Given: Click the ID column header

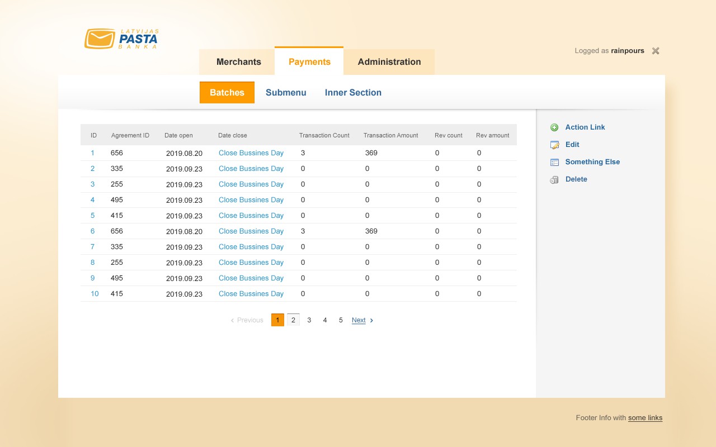Looking at the screenshot, I should (x=94, y=135).
